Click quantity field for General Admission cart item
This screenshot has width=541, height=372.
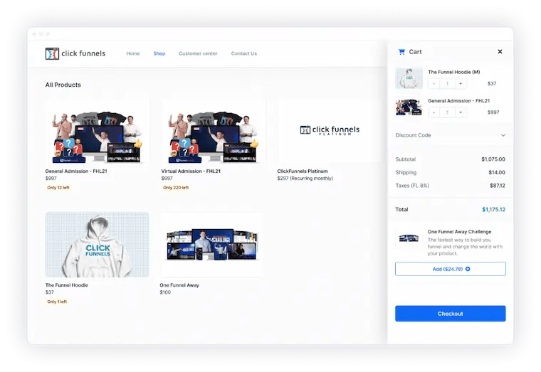coord(447,112)
